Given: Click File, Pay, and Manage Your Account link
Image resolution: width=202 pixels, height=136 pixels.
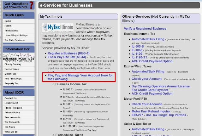Looking at the screenshot, I should [80, 77].
